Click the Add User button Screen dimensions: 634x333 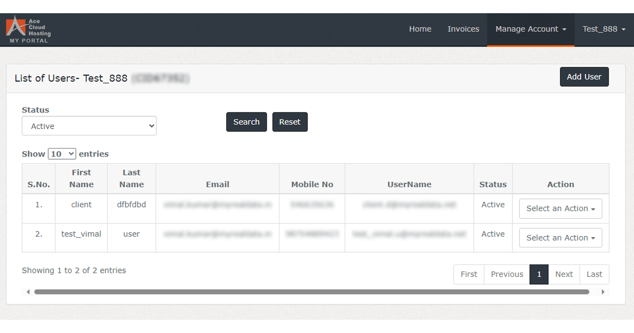tap(584, 77)
